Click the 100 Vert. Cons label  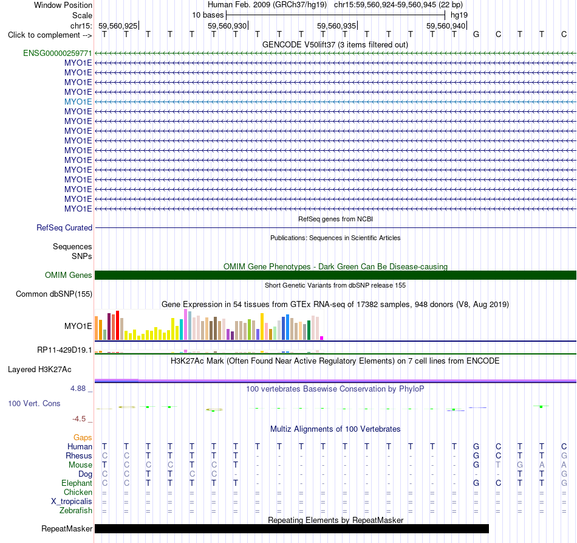pos(34,403)
